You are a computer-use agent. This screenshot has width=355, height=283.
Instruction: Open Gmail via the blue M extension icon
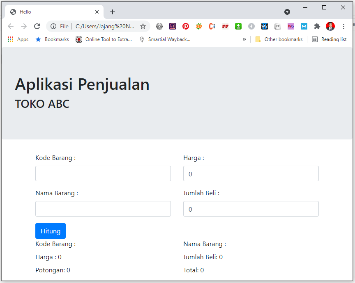click(x=304, y=26)
